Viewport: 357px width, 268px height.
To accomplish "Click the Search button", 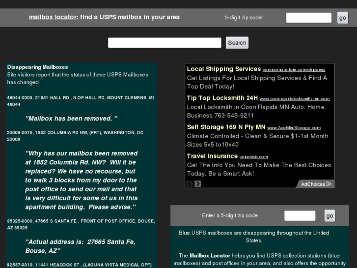I will (x=237, y=43).
